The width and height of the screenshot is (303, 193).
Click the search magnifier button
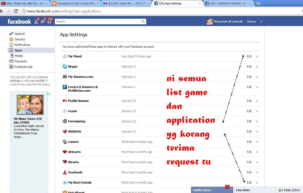tap(143, 21)
